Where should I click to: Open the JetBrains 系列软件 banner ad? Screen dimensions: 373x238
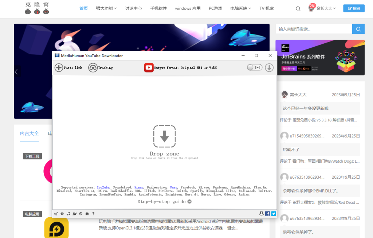click(320, 57)
